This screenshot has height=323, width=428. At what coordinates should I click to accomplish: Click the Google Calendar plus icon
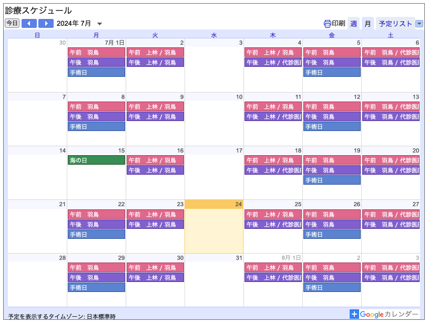tap(354, 314)
